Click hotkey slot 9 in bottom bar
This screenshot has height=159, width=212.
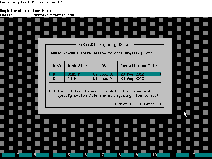(x=144, y=154)
